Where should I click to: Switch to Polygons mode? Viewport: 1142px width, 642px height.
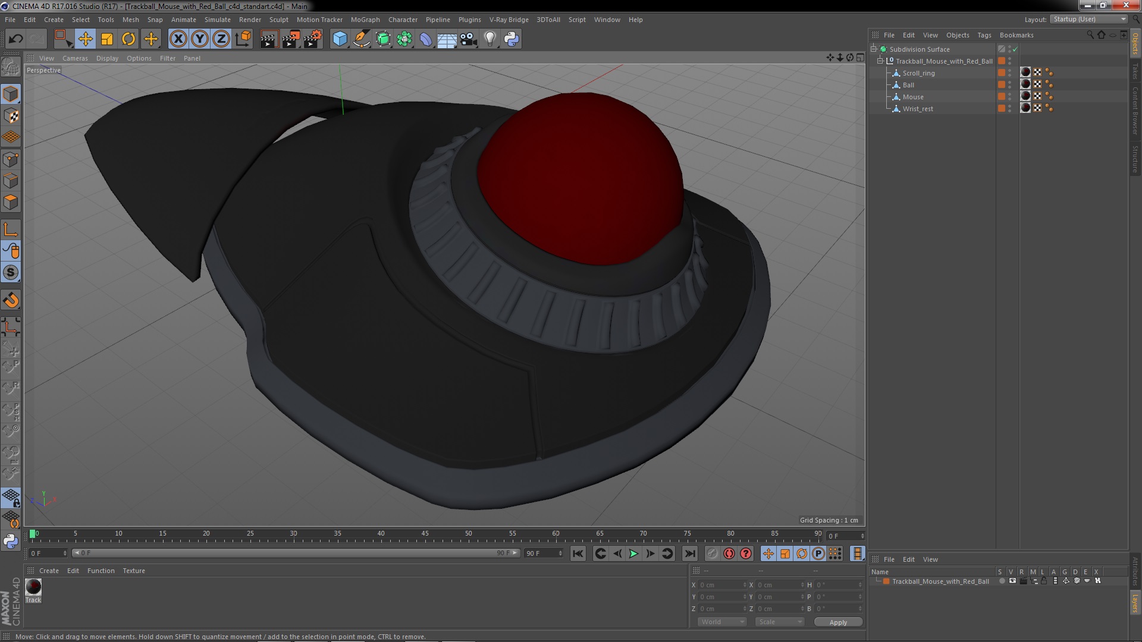[x=11, y=202]
